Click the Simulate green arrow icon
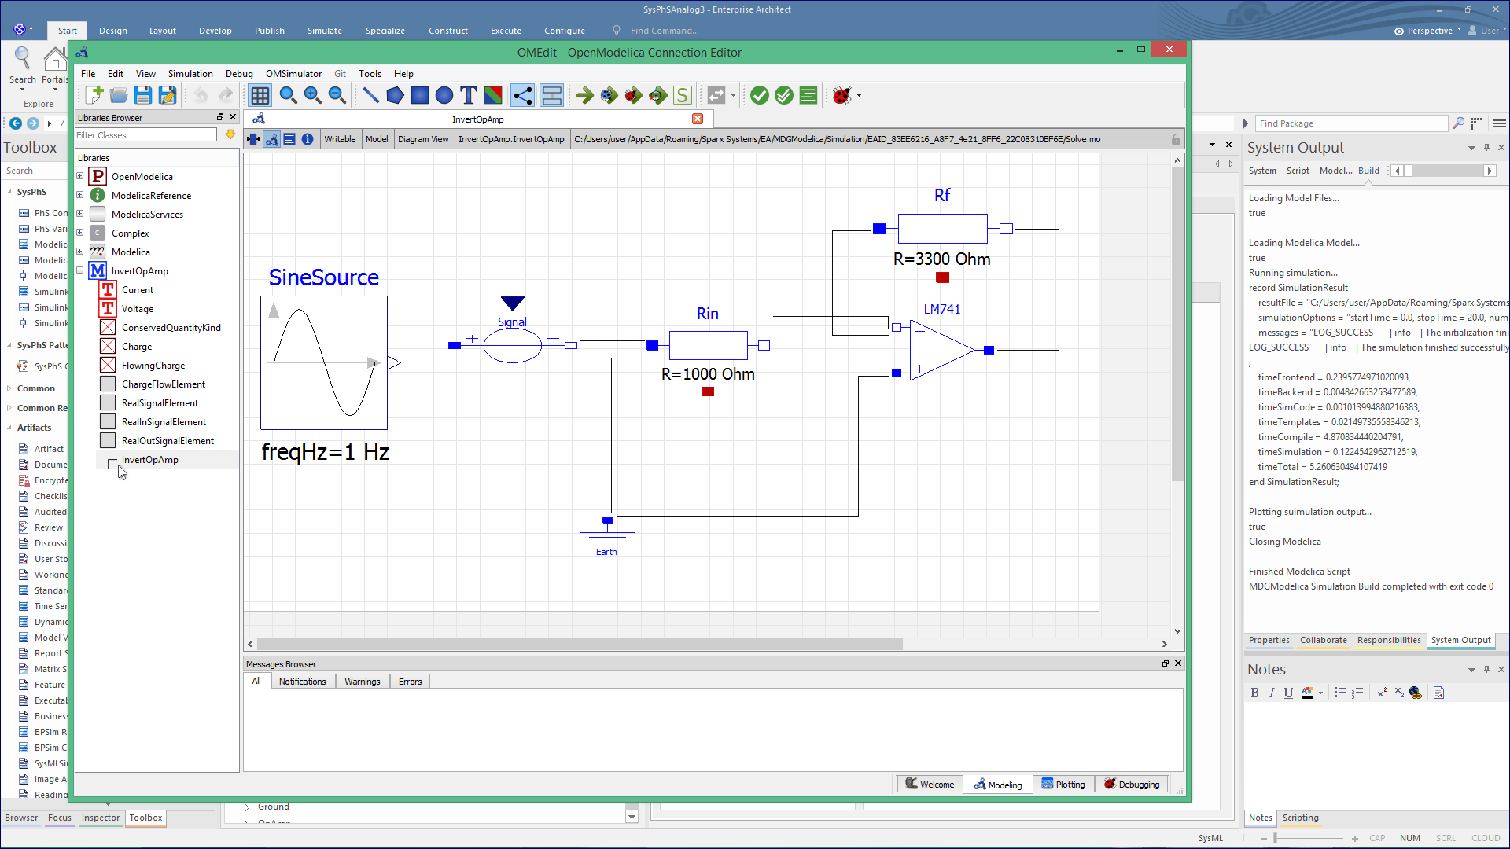 (584, 95)
